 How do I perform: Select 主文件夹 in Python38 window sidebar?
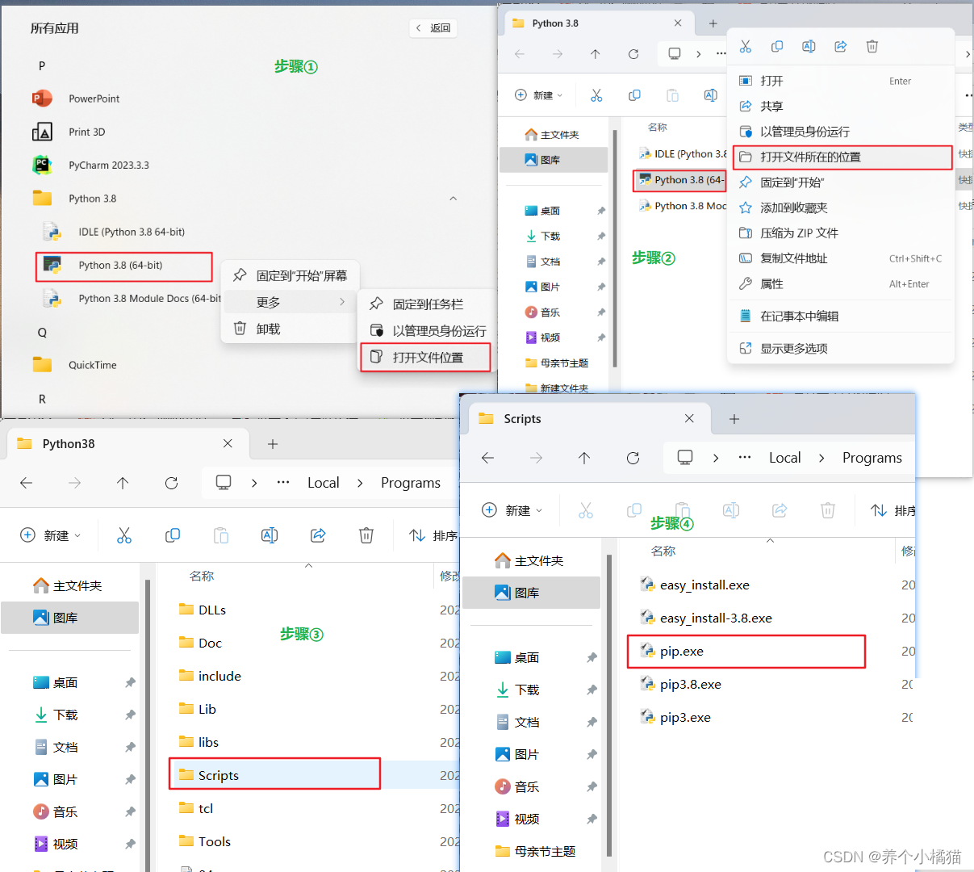(x=69, y=585)
